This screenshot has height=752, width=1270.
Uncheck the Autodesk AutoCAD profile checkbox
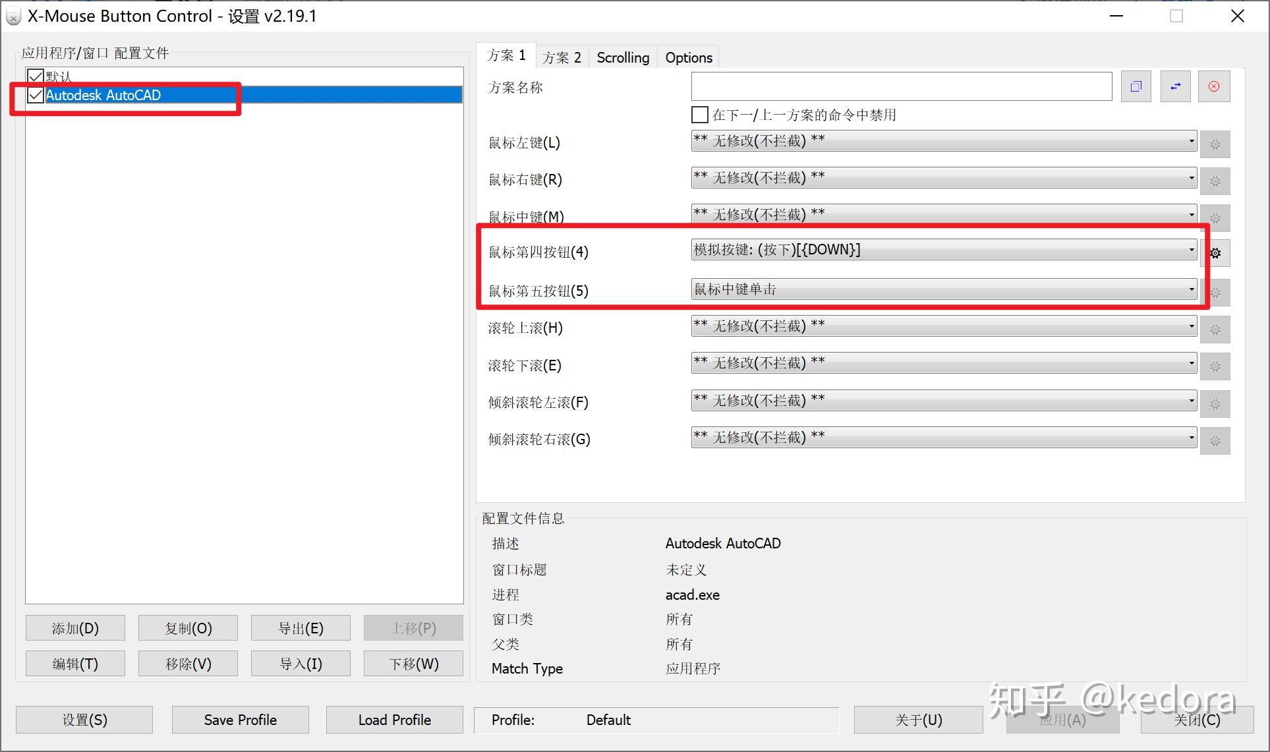pyautogui.click(x=35, y=95)
